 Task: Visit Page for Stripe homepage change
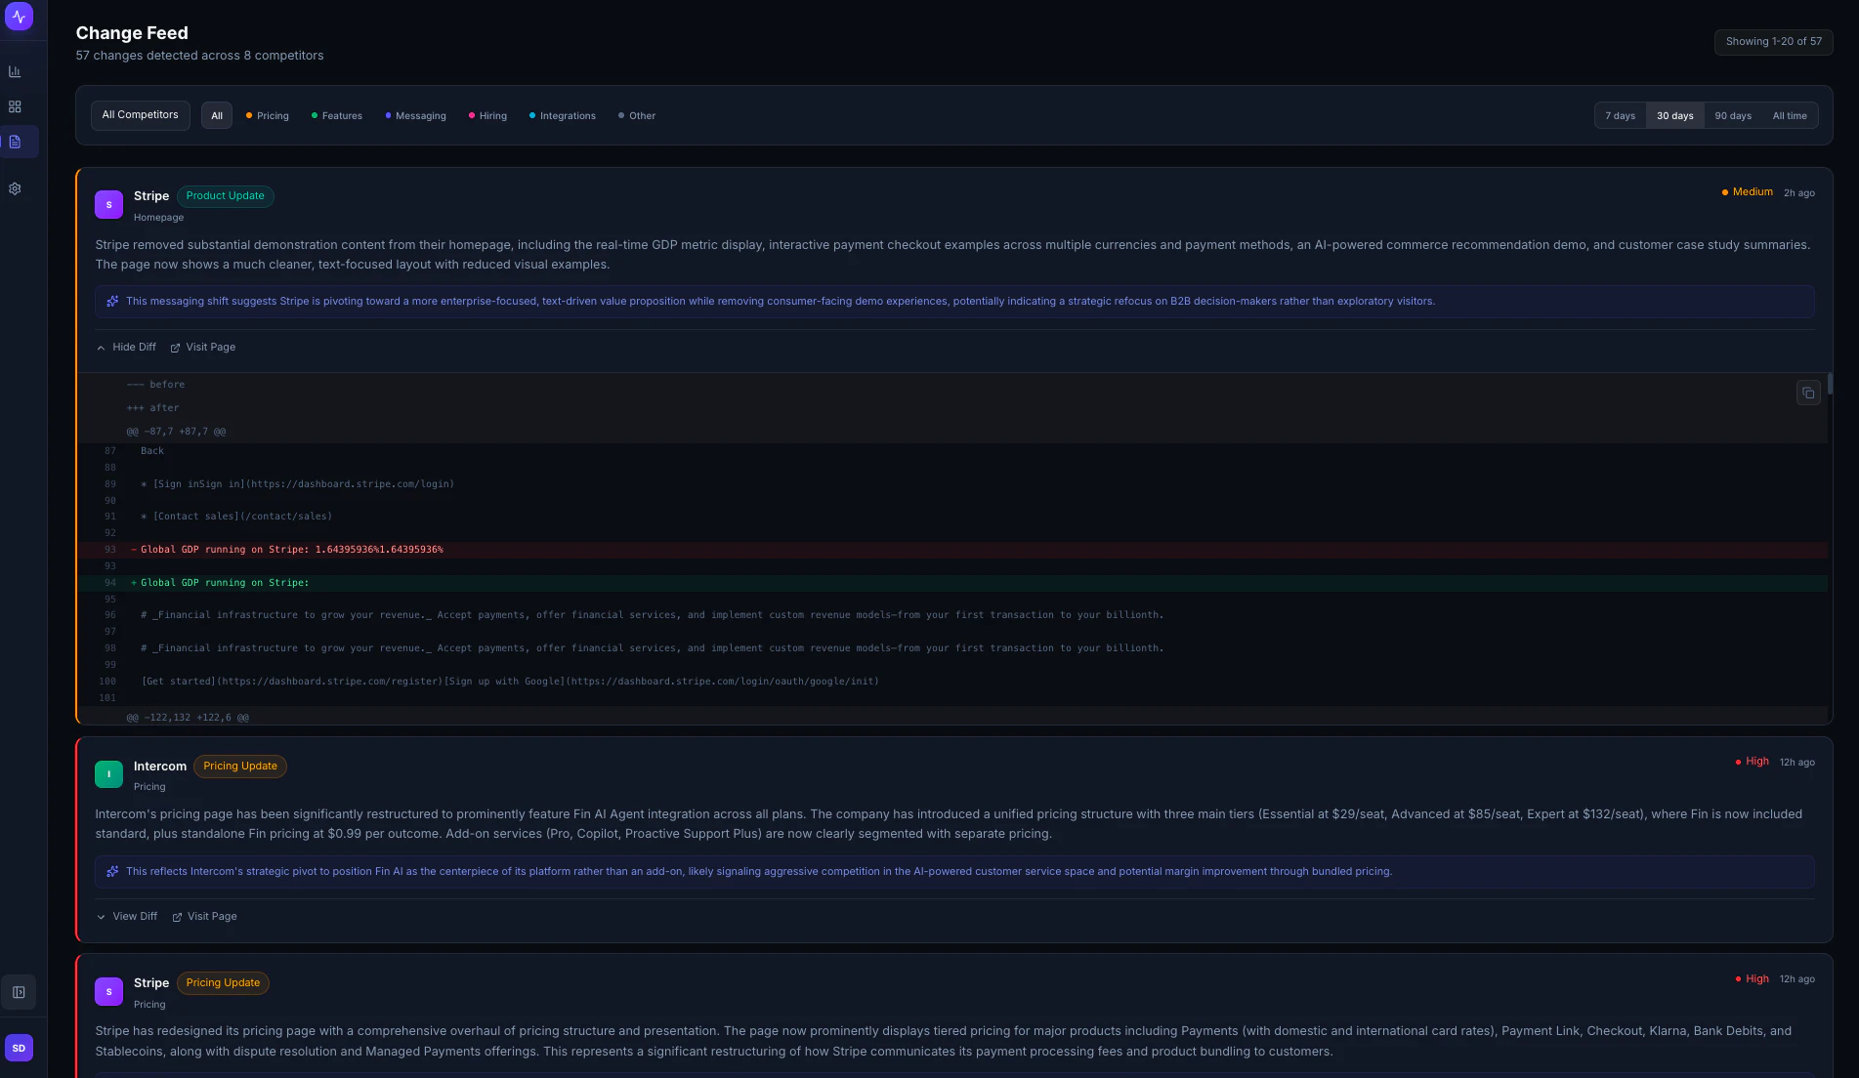[x=203, y=347]
